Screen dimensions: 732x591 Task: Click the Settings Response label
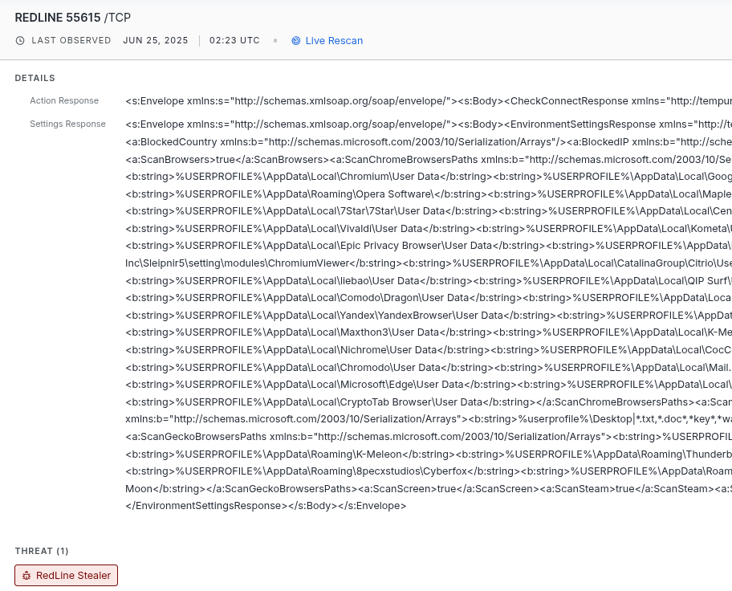(67, 124)
